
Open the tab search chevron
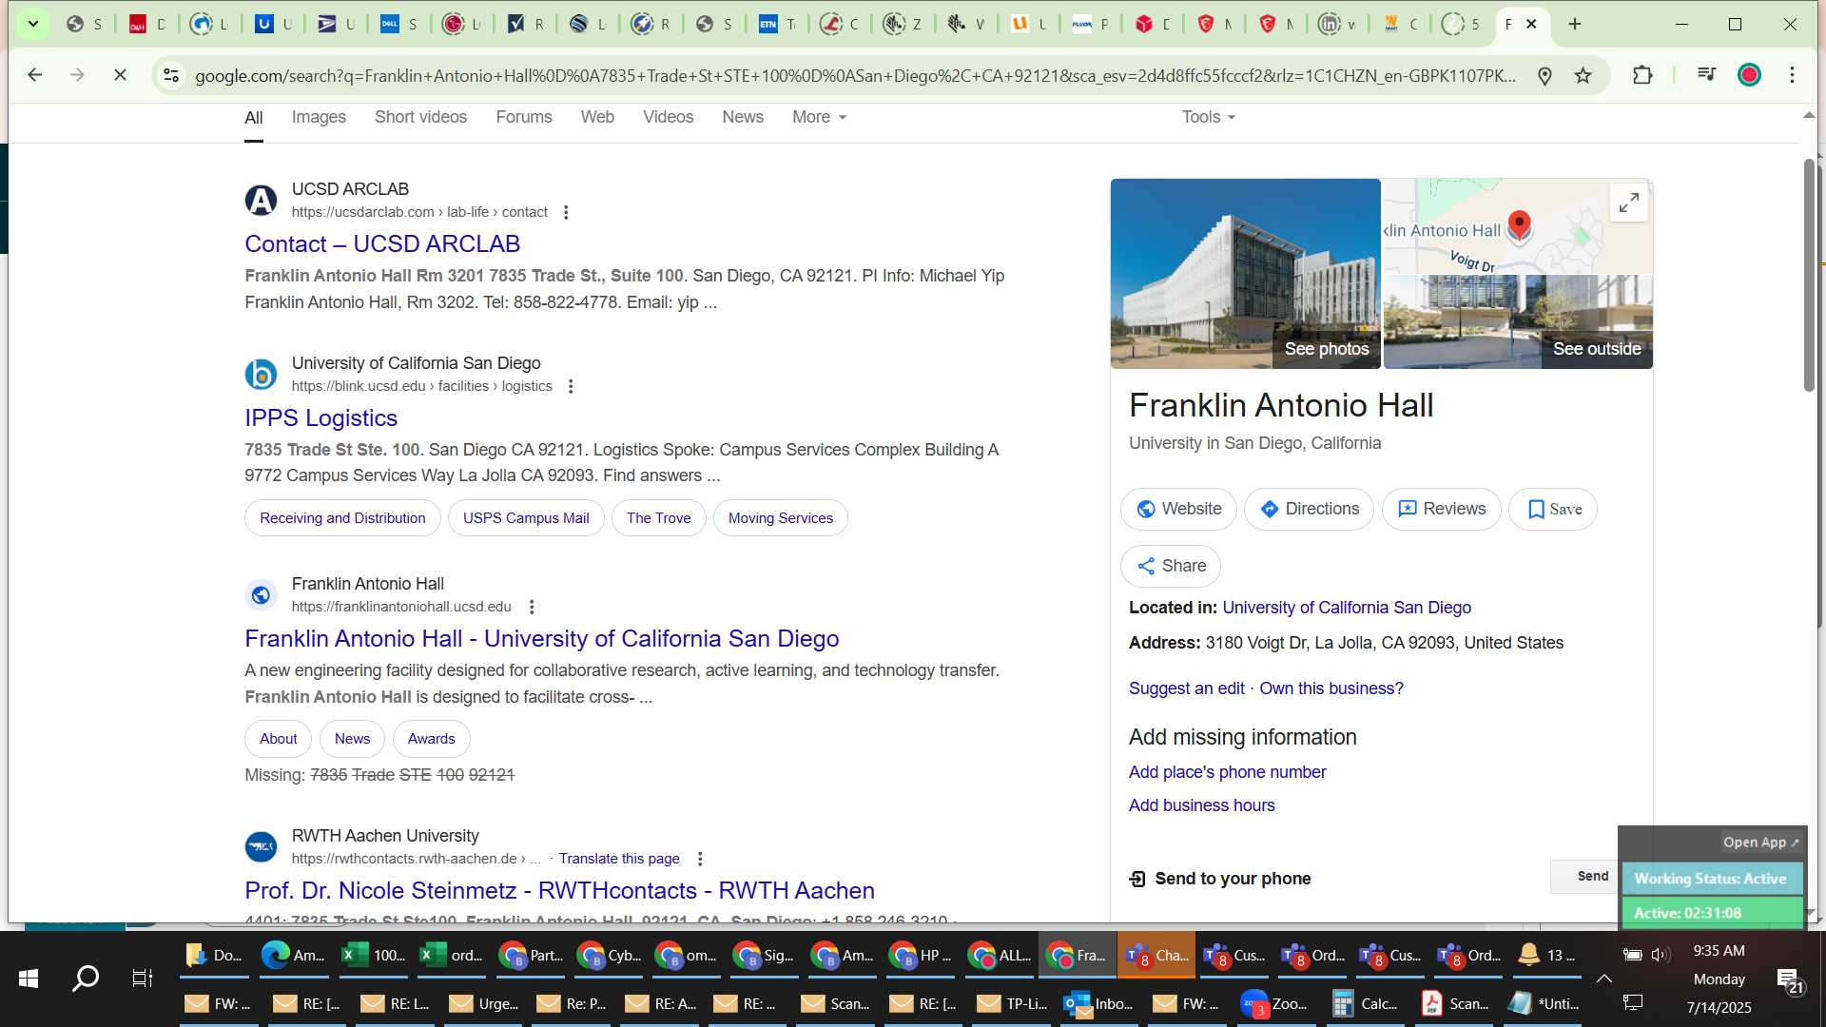point(33,24)
